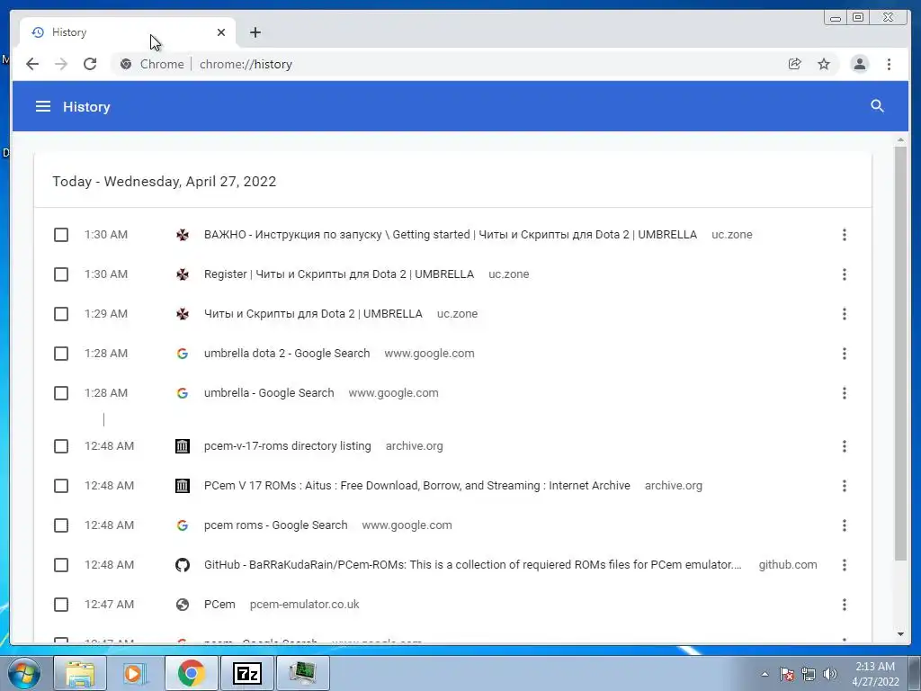The width and height of the screenshot is (921, 691).
Task: Click archive.org favicon of pcem-v-17-roms entry
Action: pos(183,446)
